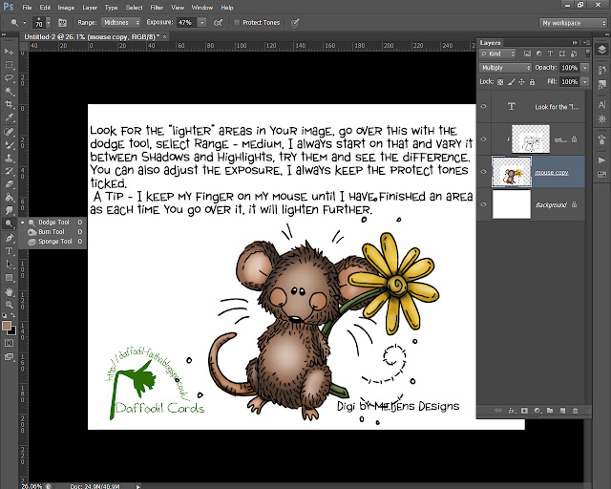Viewport: 611px width, 489px height.
Task: Select the Hand tool
Action: pyautogui.click(x=9, y=291)
